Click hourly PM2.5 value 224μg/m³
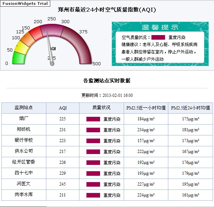 (x=146, y=195)
